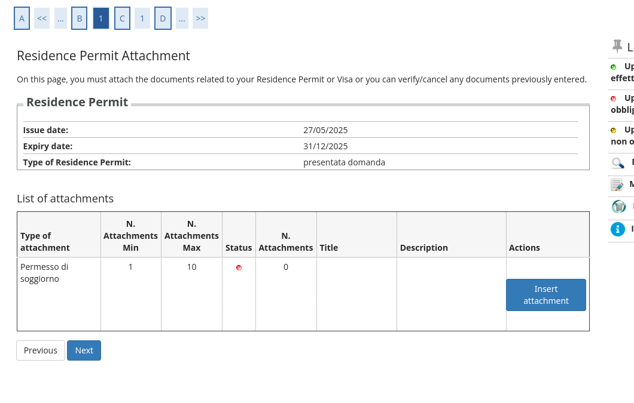Go back with the Previous button

[x=41, y=350]
